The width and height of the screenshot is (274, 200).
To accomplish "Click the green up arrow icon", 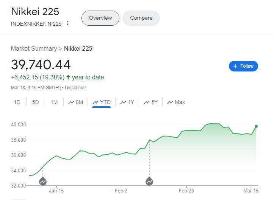I will click(68, 77).
